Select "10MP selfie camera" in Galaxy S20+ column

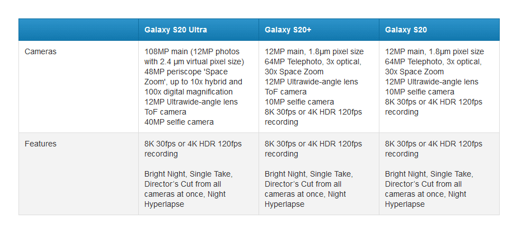(299, 102)
